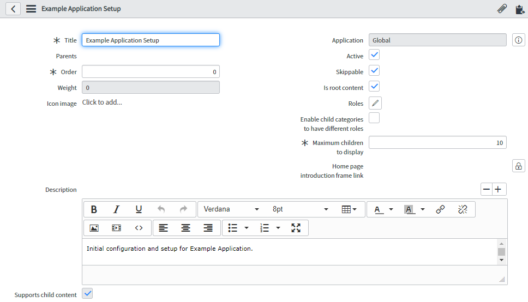Click the insert link icon
This screenshot has width=528, height=302.
440,209
